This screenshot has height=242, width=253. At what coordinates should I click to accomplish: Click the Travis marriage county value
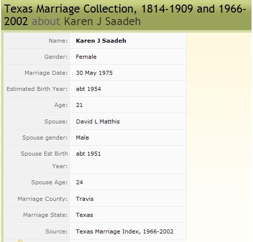coord(85,199)
